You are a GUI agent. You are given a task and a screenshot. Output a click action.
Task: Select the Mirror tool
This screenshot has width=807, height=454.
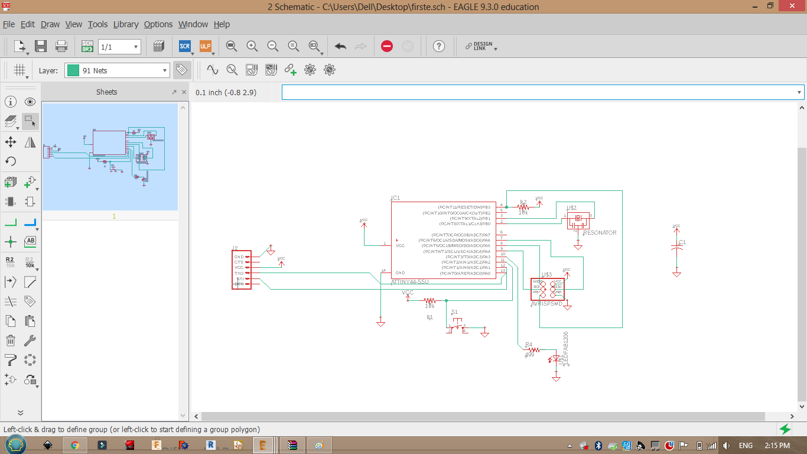(x=30, y=142)
